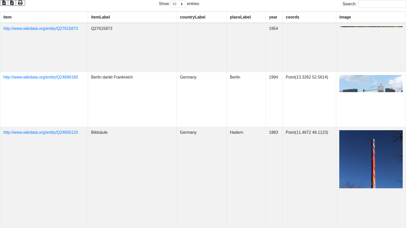Image resolution: width=406 pixels, height=228 pixels.
Task: Sort entries by year column
Action: point(273,17)
